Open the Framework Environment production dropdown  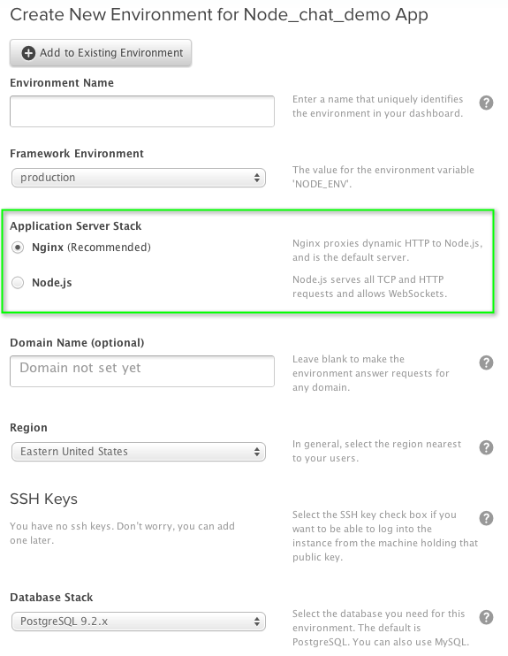point(139,178)
